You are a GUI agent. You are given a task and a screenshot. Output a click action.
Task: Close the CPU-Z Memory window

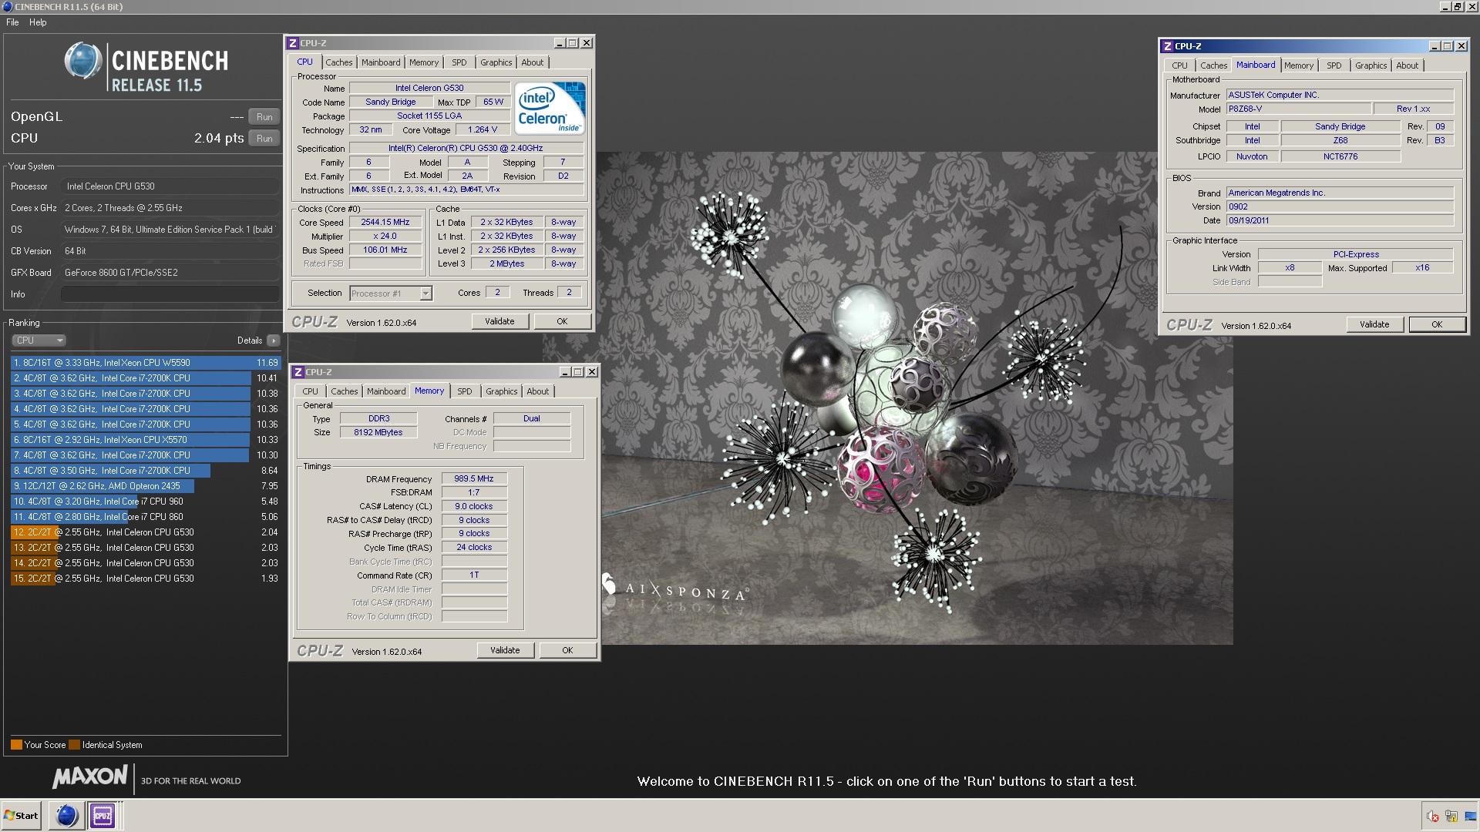(592, 372)
